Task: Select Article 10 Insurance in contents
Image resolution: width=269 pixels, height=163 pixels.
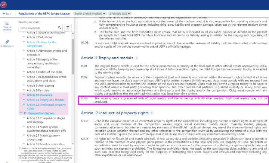Action: click(x=40, y=95)
